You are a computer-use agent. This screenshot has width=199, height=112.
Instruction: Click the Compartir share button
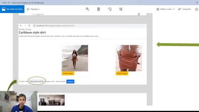184,9
